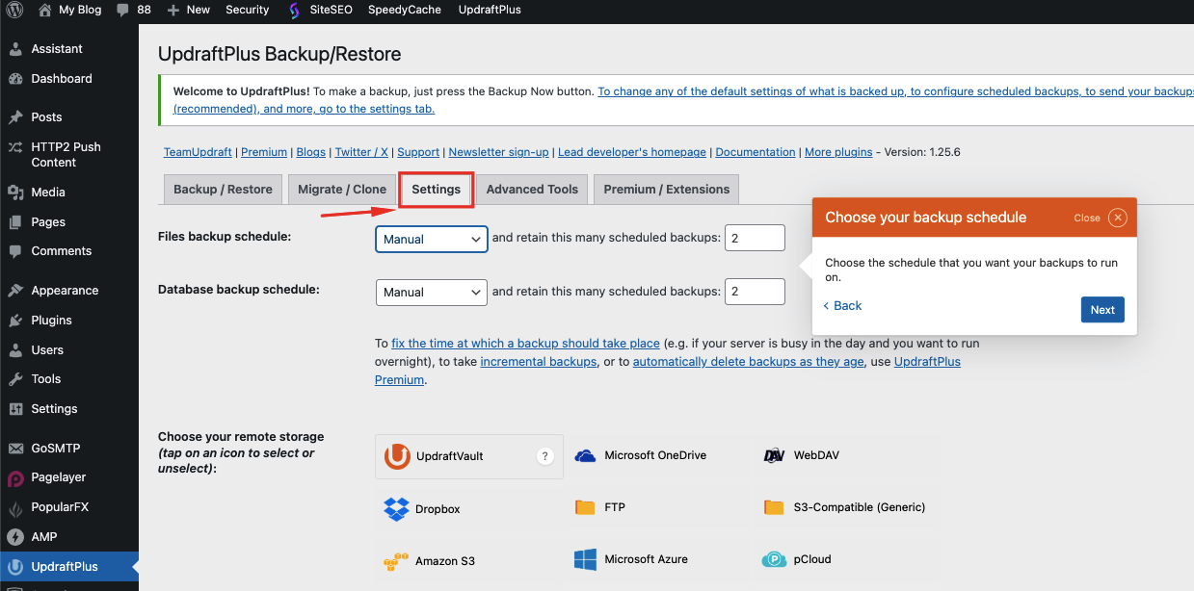Open the Support link
Screen dimensions: 1194x591
click(x=418, y=152)
